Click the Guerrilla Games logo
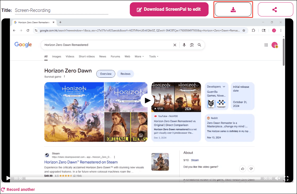This screenshot has height=194, width=297. [x=211, y=104]
